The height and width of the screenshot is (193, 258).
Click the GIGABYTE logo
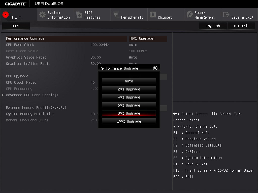pyautogui.click(x=15, y=4)
